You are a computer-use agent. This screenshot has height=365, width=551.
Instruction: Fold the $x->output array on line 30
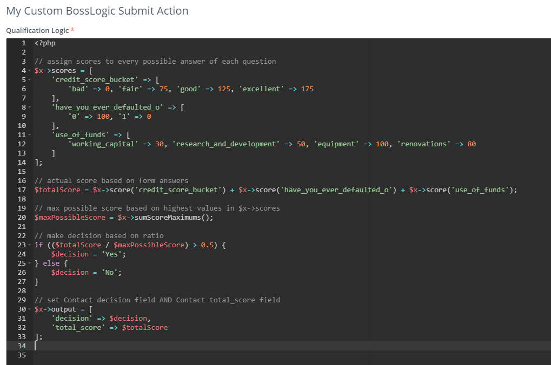(30, 309)
